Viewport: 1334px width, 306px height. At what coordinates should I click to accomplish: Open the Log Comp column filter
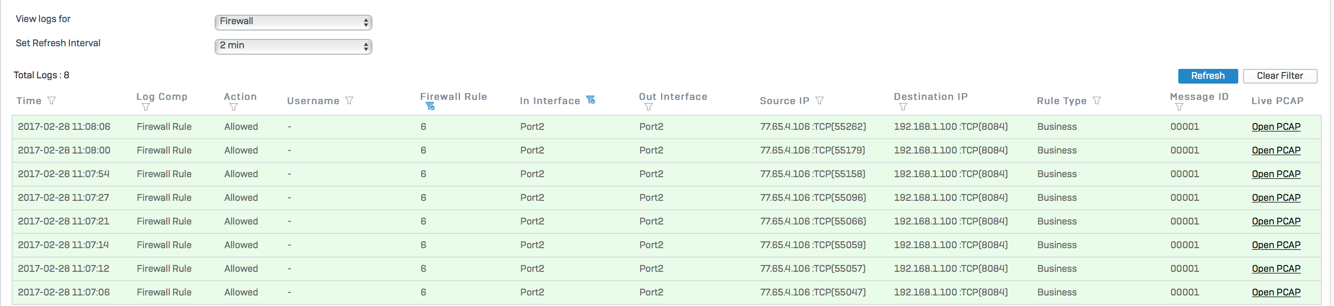[x=146, y=107]
